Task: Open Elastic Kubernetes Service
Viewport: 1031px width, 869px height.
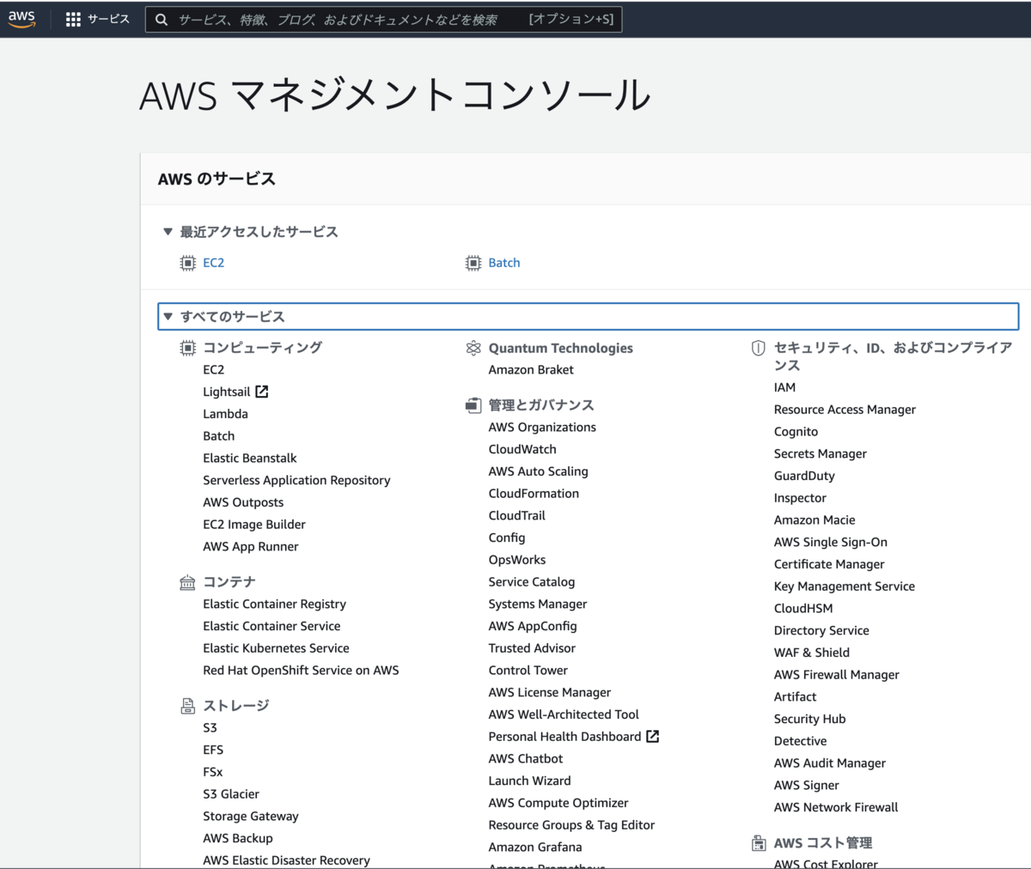Action: [x=276, y=648]
